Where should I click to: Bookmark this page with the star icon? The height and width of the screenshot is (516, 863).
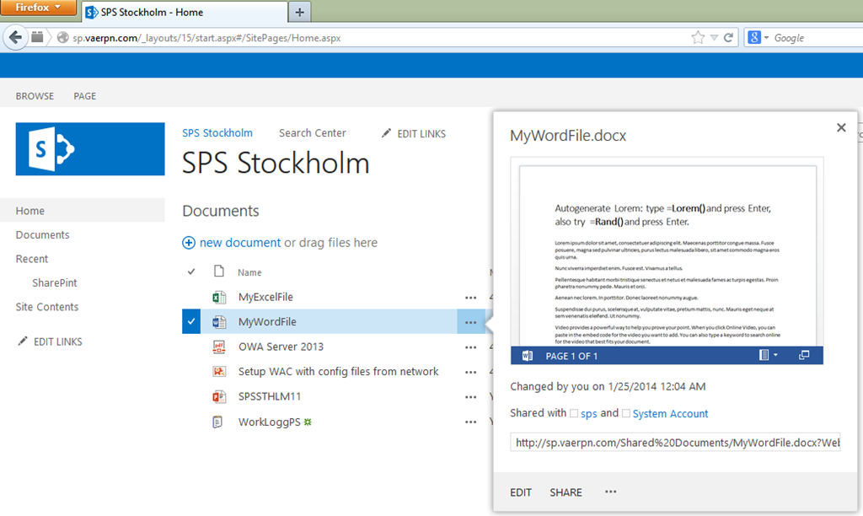coord(698,37)
